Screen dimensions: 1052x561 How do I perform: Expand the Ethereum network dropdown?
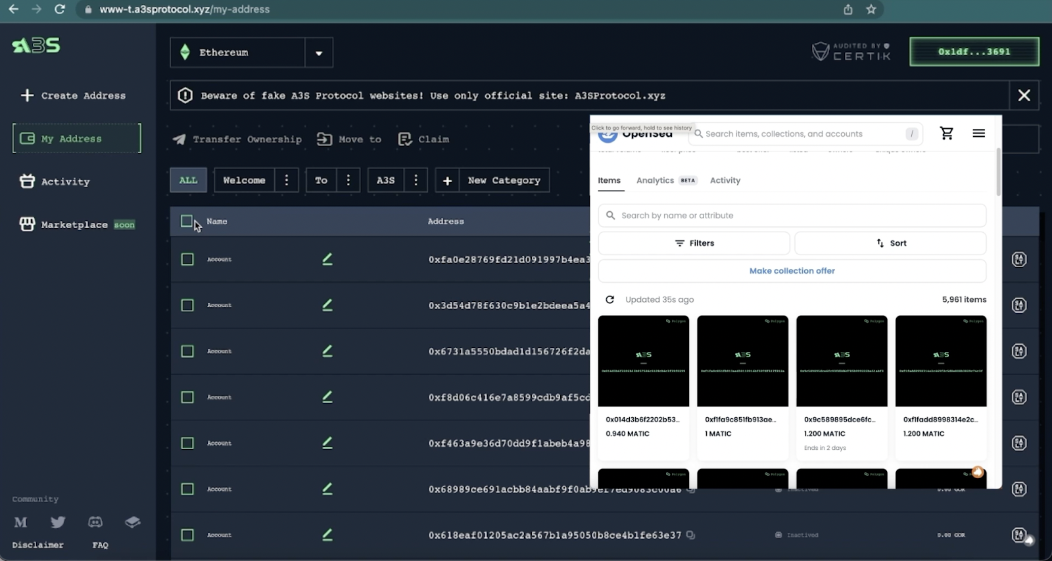point(319,53)
